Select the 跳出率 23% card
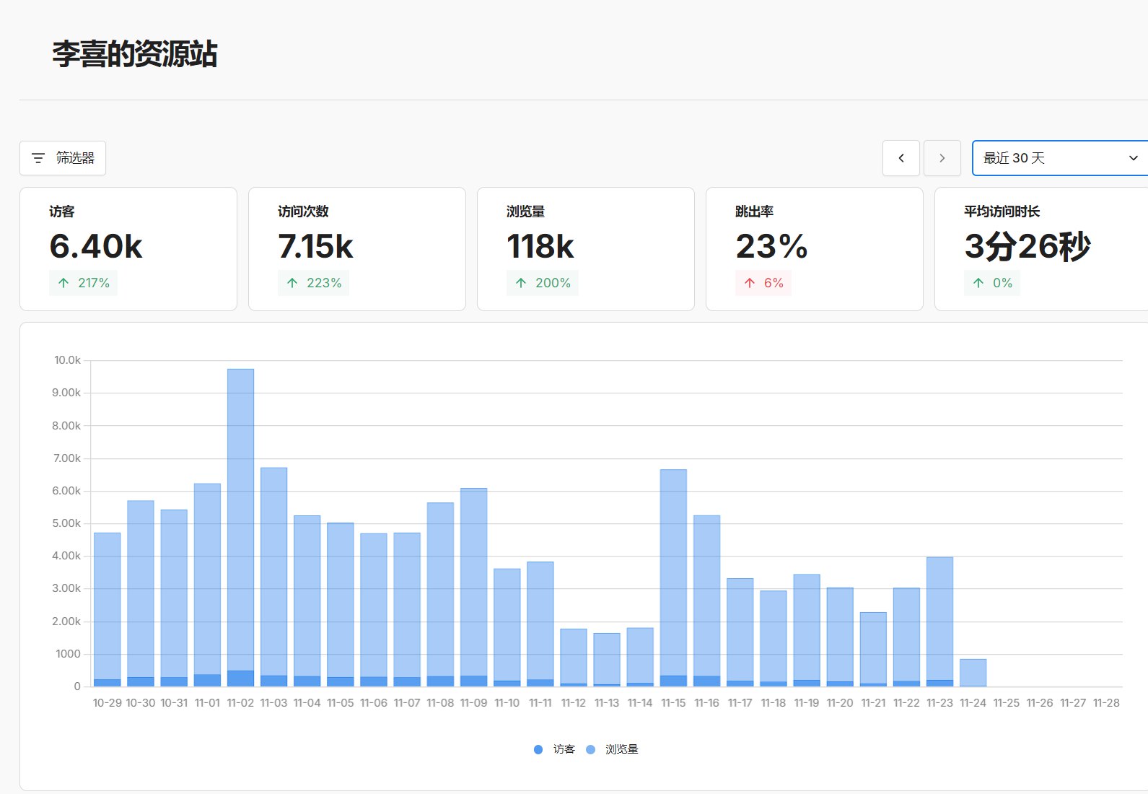This screenshot has width=1148, height=794. coord(814,249)
